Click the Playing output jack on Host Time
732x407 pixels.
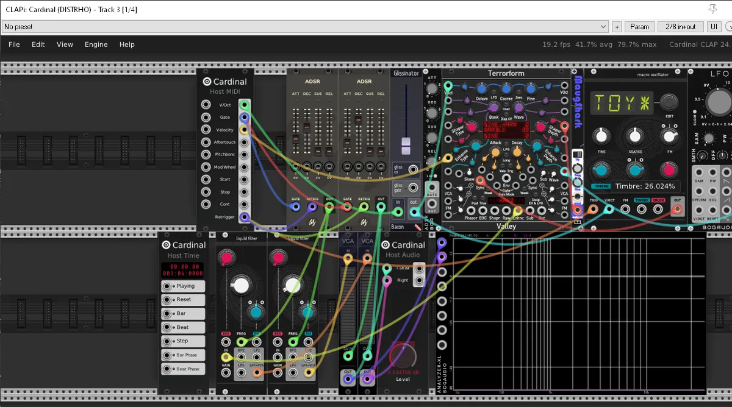point(167,286)
